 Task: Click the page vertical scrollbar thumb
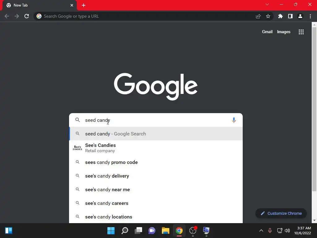pyautogui.click(x=314, y=109)
